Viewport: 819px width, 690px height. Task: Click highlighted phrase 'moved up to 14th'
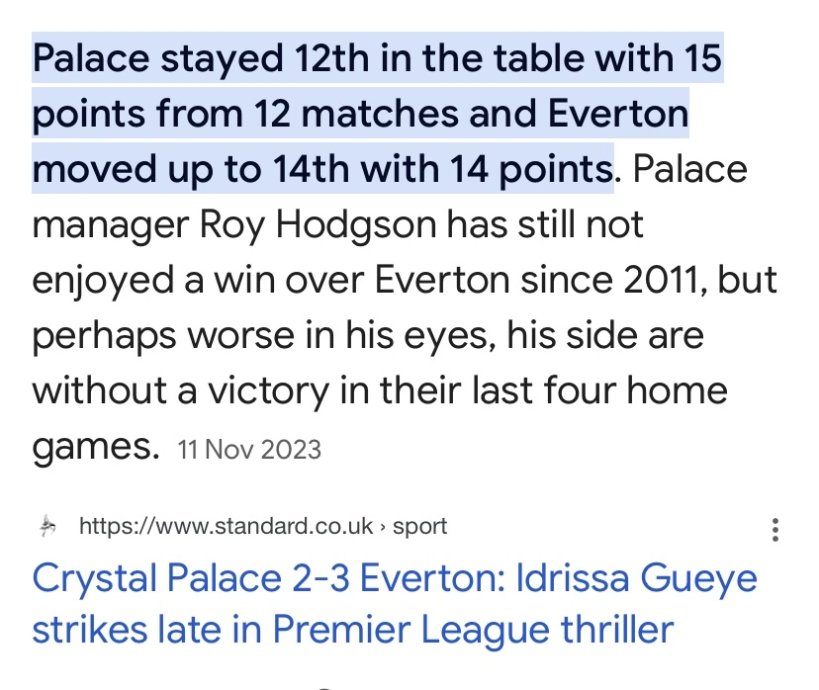(x=186, y=170)
